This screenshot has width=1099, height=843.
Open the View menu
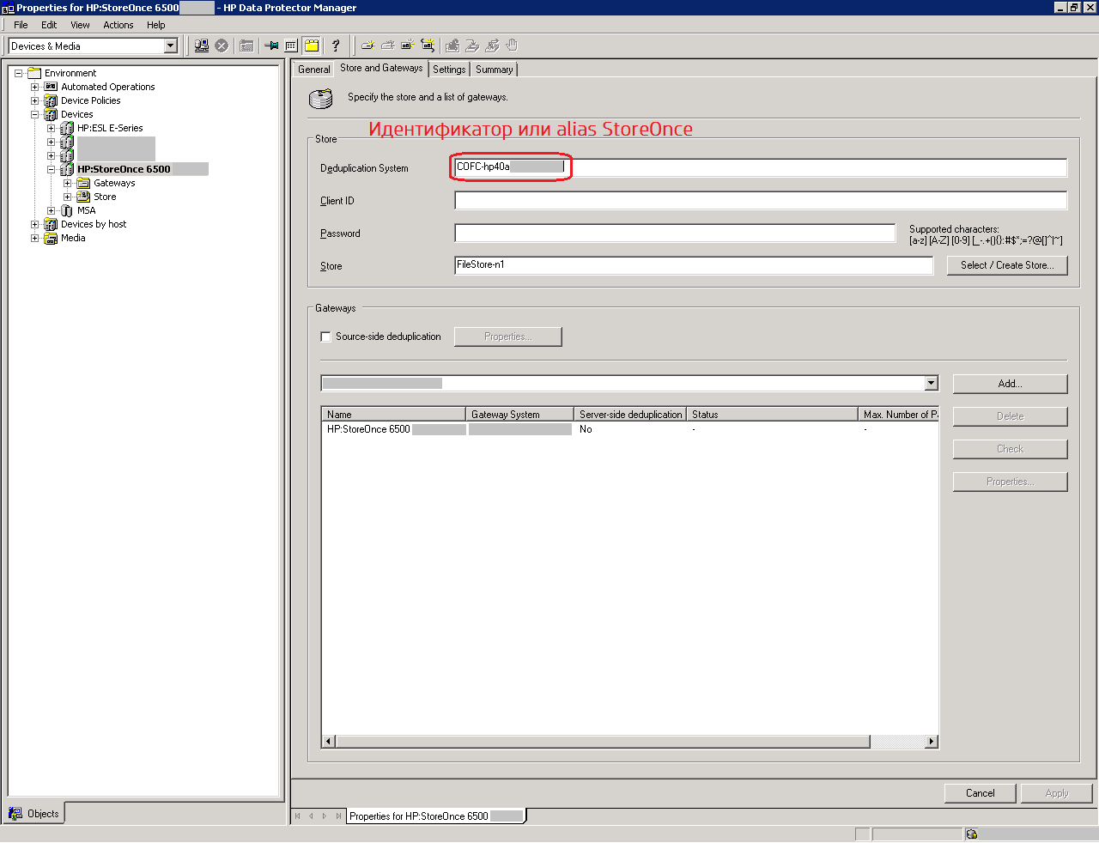click(80, 25)
